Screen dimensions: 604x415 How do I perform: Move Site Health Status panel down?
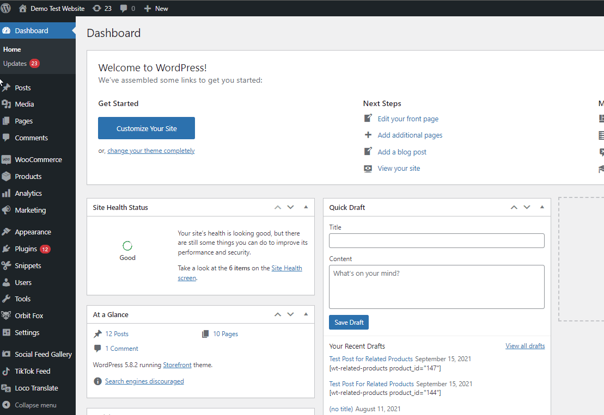pyautogui.click(x=290, y=207)
